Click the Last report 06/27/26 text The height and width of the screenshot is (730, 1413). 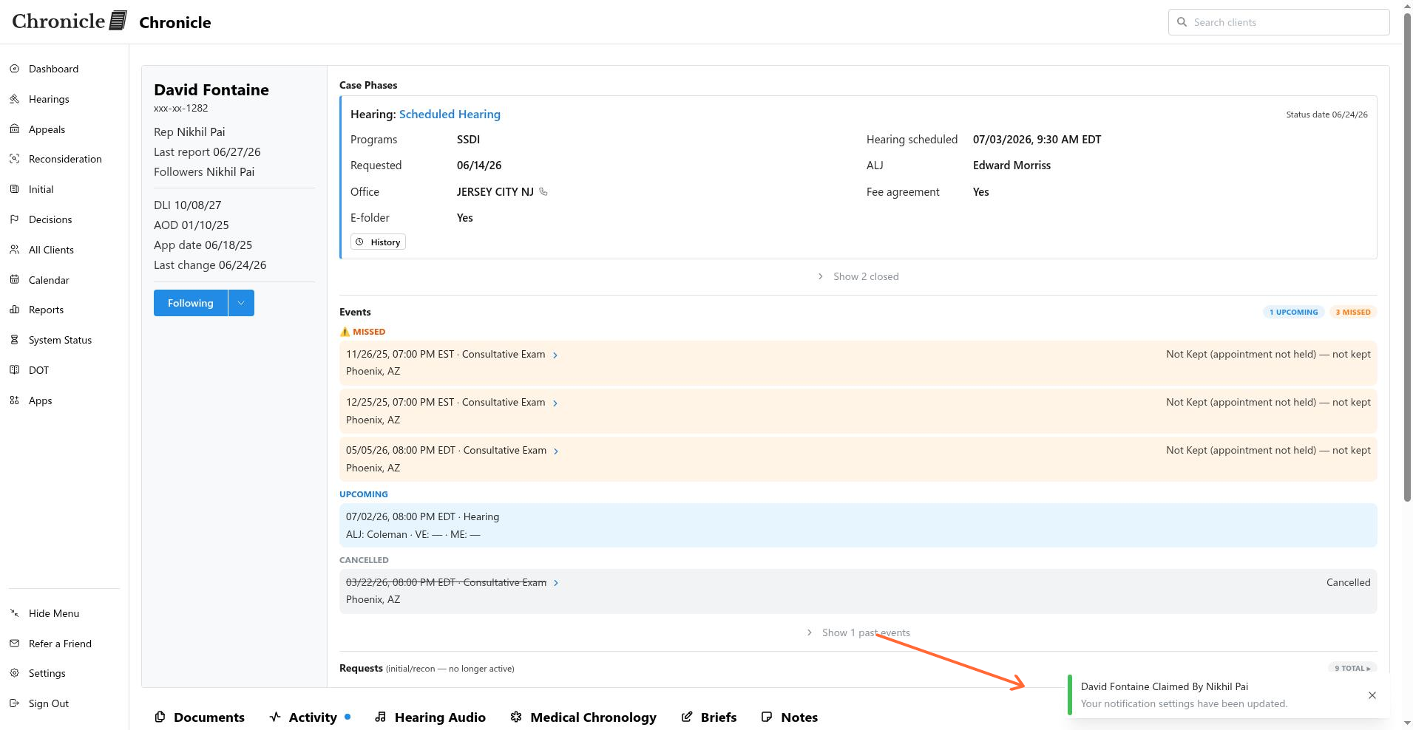(207, 151)
